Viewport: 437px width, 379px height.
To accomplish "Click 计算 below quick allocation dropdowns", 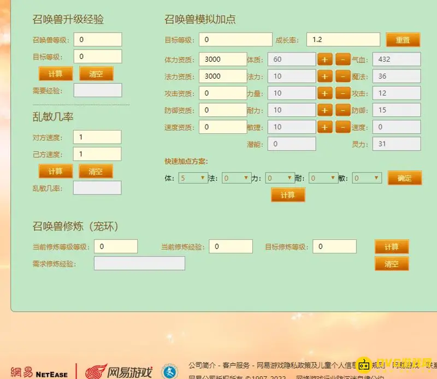I will coord(288,194).
